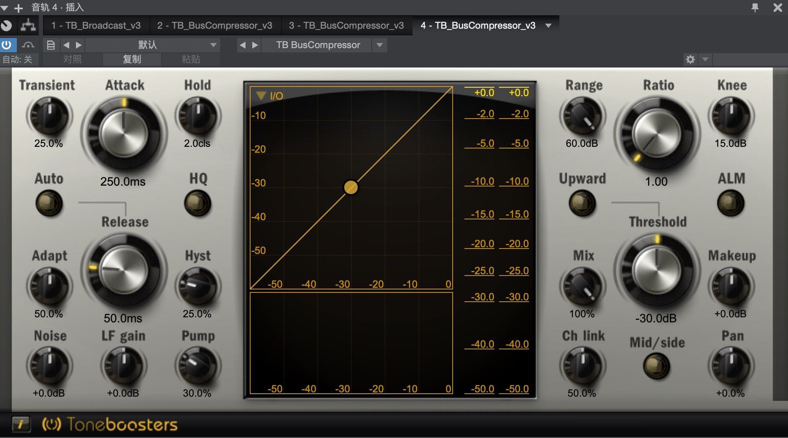This screenshot has width=788, height=438.
Task: Close the plugin window
Action: [777, 7]
